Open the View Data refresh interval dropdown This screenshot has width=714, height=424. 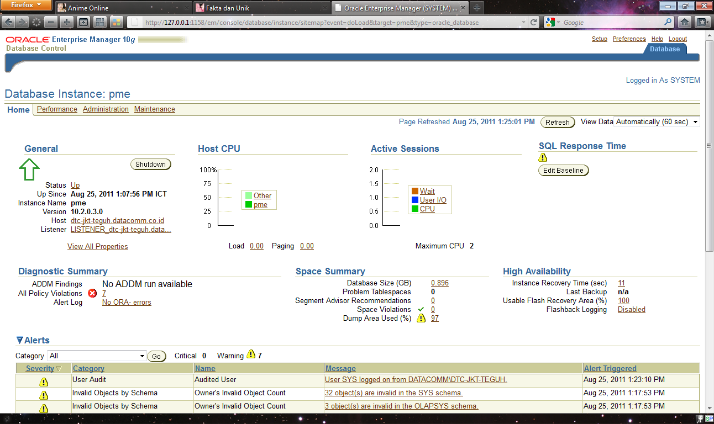point(657,122)
